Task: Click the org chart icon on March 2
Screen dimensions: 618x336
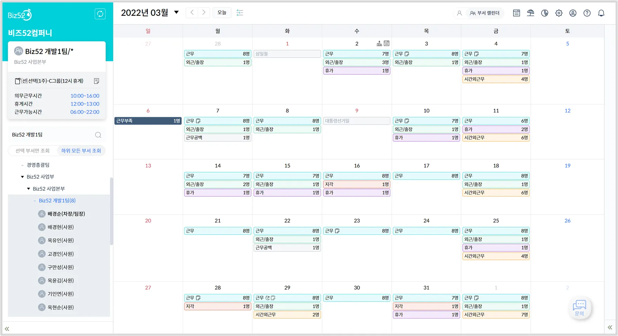Action: tap(379, 43)
